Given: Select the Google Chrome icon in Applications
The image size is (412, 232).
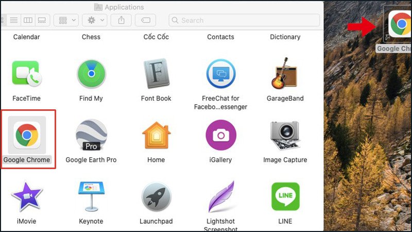Looking at the screenshot, I should 27,135.
